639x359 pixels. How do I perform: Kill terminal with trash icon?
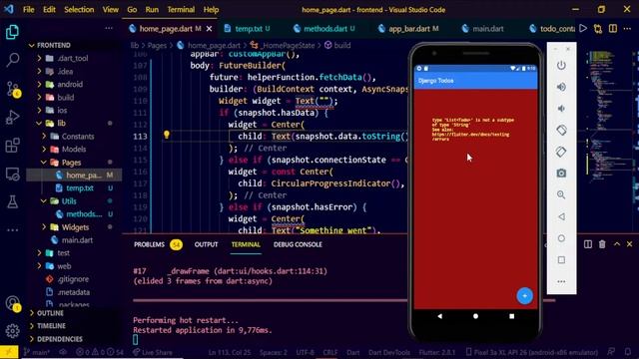tap(602, 244)
